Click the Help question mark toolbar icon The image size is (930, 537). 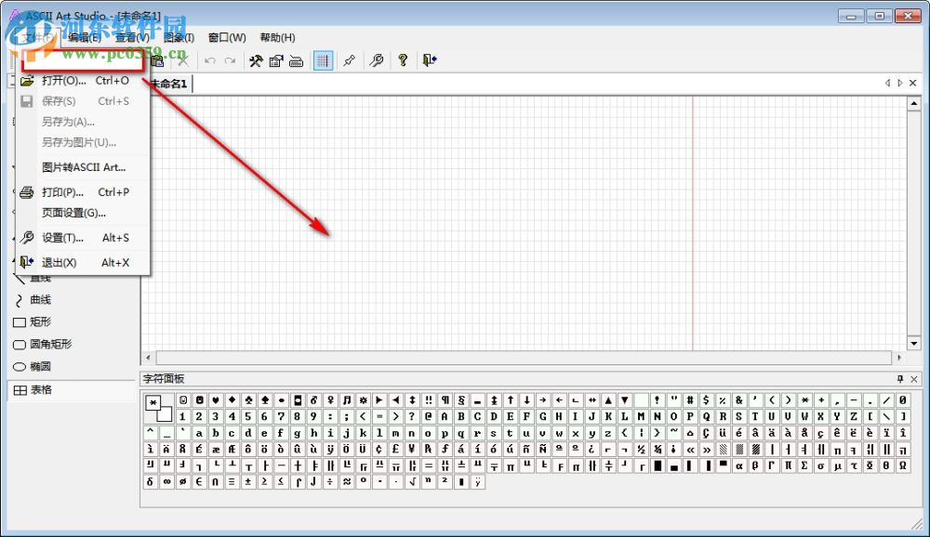402,60
